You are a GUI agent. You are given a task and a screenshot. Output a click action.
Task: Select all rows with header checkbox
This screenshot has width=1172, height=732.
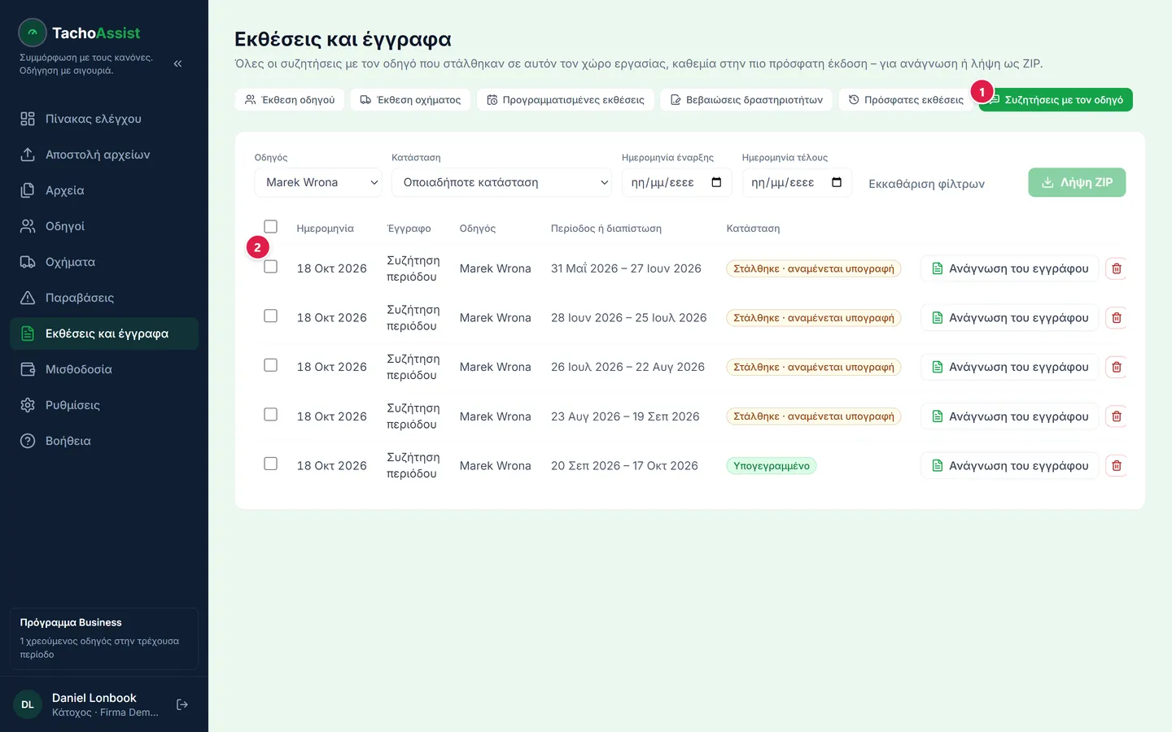click(271, 227)
